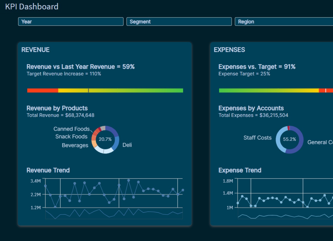This screenshot has height=241, width=333.
Task: Click the 2.2M revenue axis label
Action: point(36,195)
